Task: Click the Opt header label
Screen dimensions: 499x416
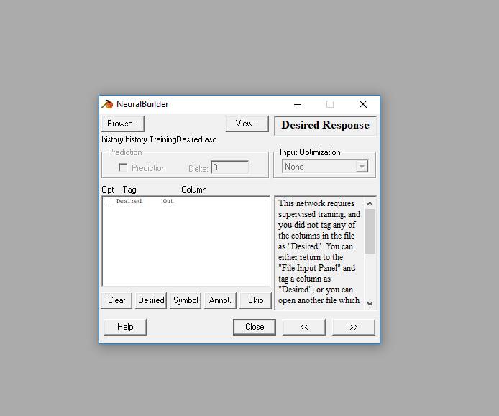Action: tap(108, 190)
